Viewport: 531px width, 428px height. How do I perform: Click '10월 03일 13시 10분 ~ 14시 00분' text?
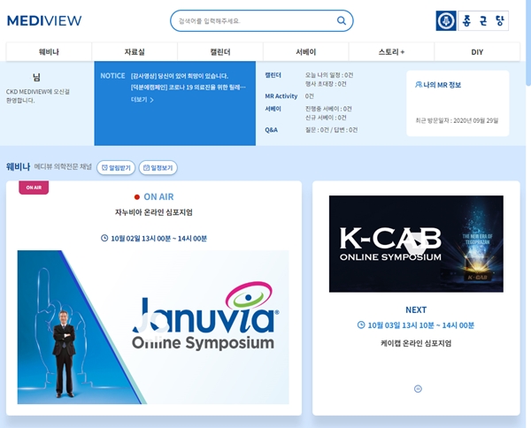421,325
